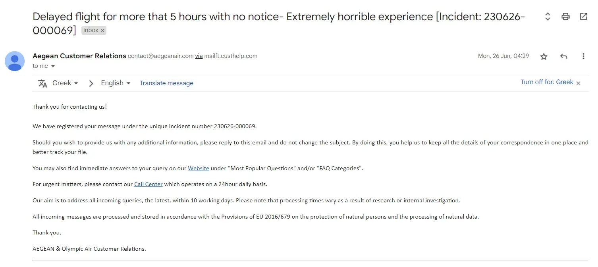The image size is (598, 267).
Task: Click the sender's profile avatar
Action: click(x=15, y=61)
